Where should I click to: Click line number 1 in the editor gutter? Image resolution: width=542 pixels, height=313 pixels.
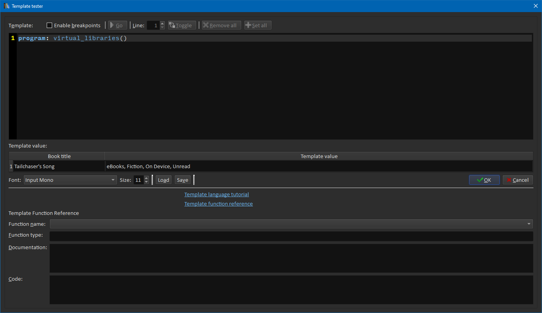pos(13,38)
